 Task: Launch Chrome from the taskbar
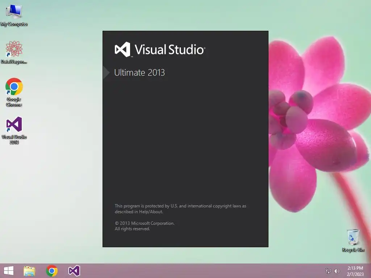(x=52, y=271)
